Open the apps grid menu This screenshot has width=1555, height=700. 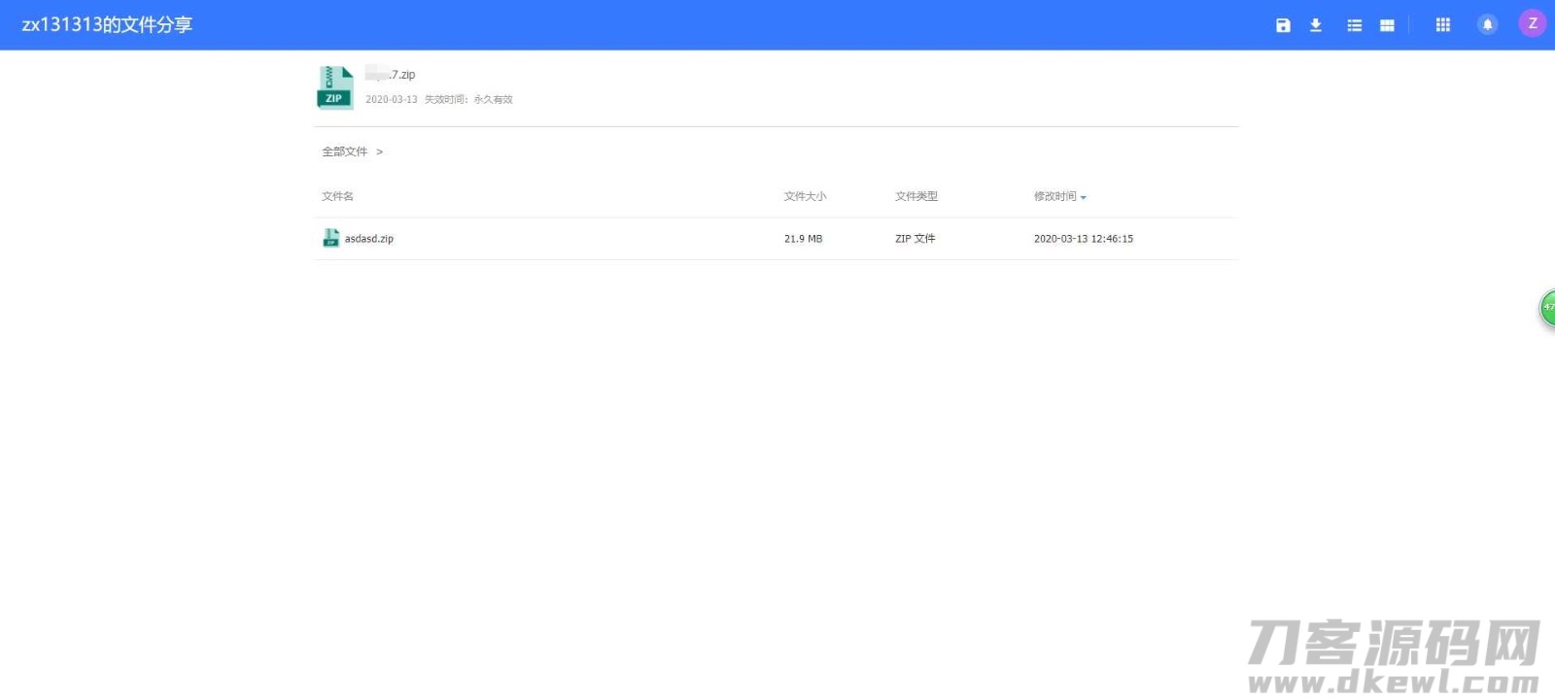(x=1442, y=25)
